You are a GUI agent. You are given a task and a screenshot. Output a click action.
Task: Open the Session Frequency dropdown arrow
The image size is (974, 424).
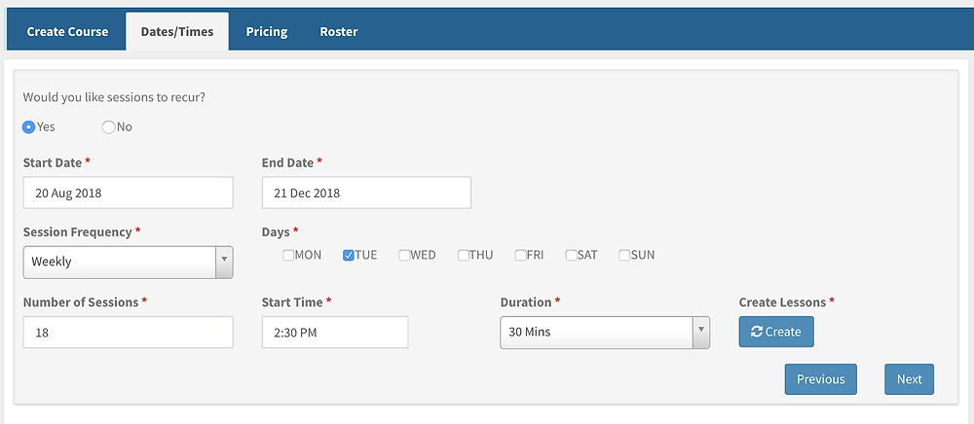224,263
